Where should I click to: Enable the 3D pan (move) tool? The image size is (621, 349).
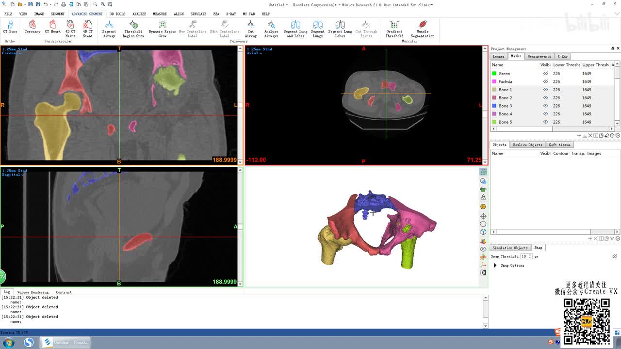(x=483, y=216)
